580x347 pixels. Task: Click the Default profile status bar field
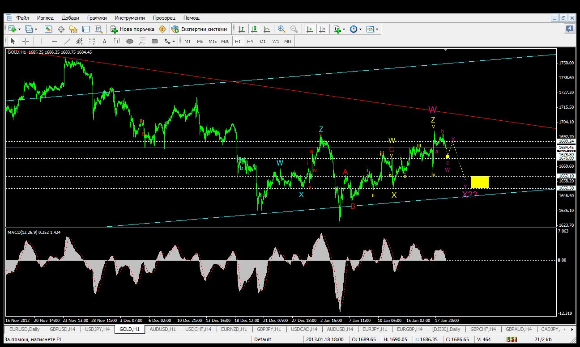(263, 339)
